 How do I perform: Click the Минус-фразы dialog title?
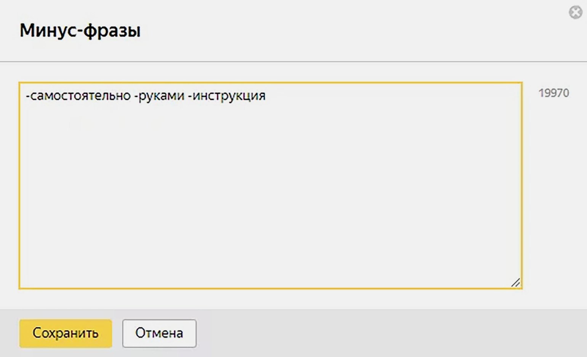point(80,30)
